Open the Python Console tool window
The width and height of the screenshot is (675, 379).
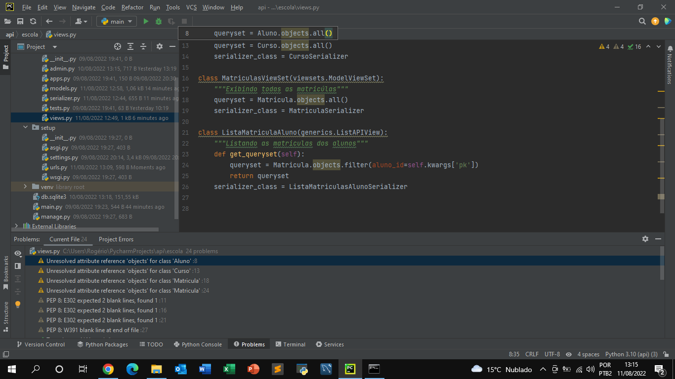click(198, 344)
